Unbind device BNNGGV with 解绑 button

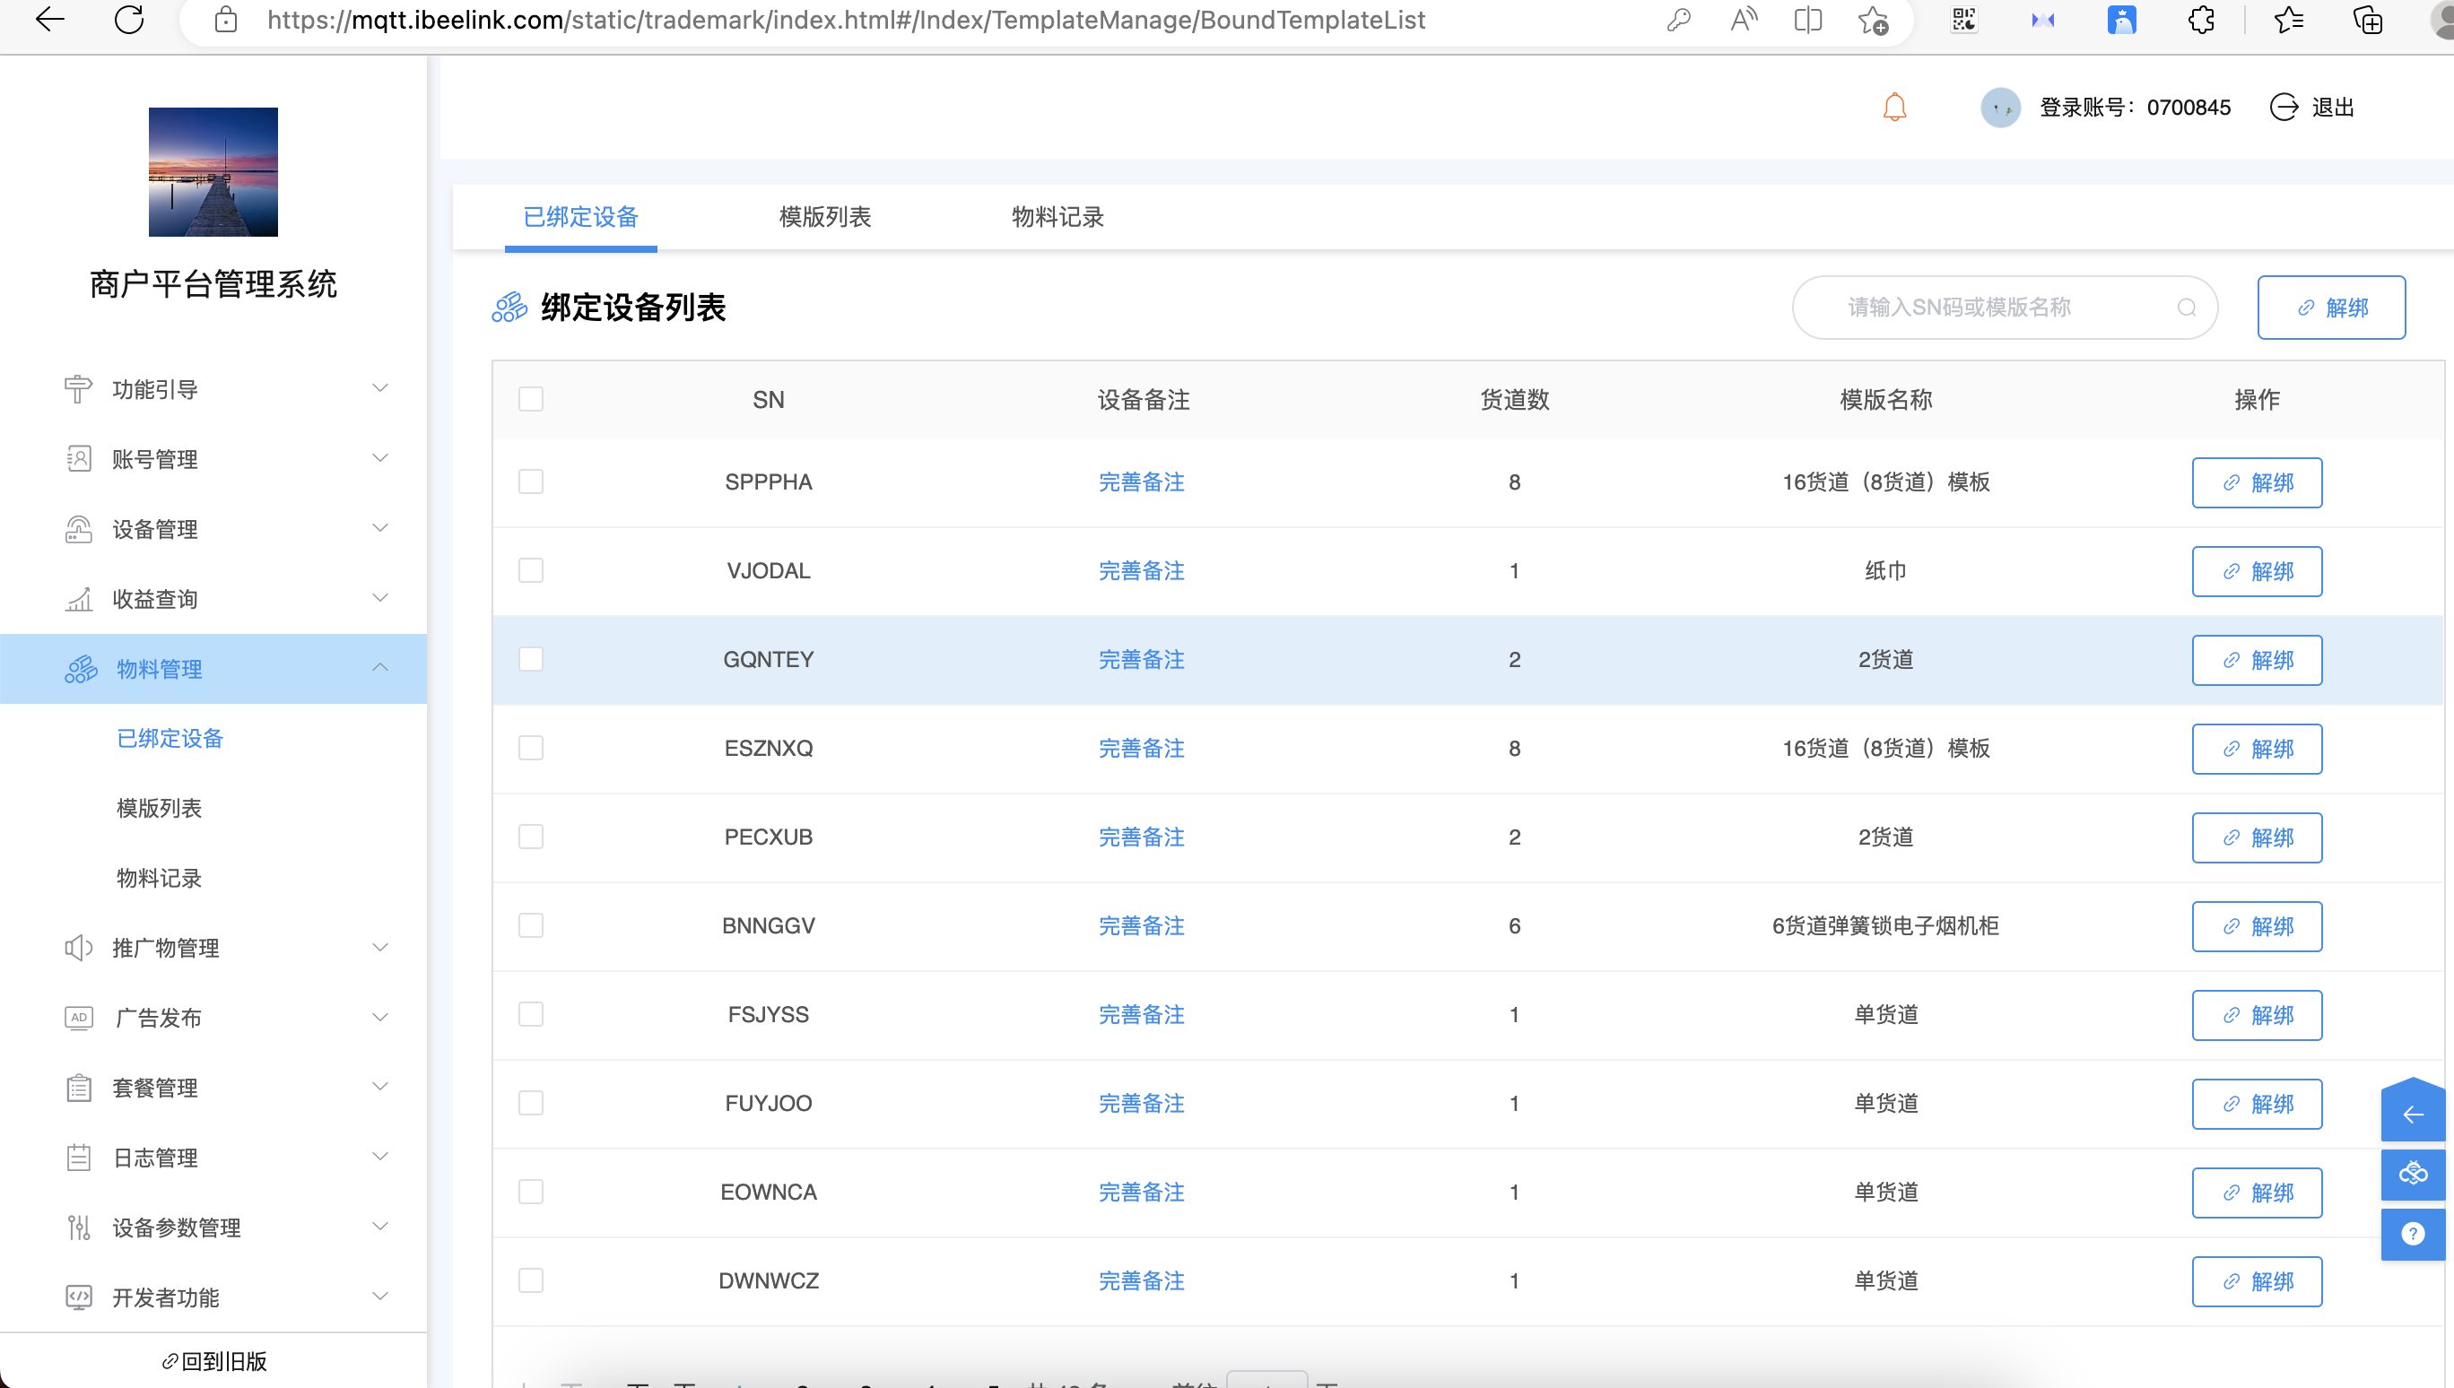coord(2257,925)
